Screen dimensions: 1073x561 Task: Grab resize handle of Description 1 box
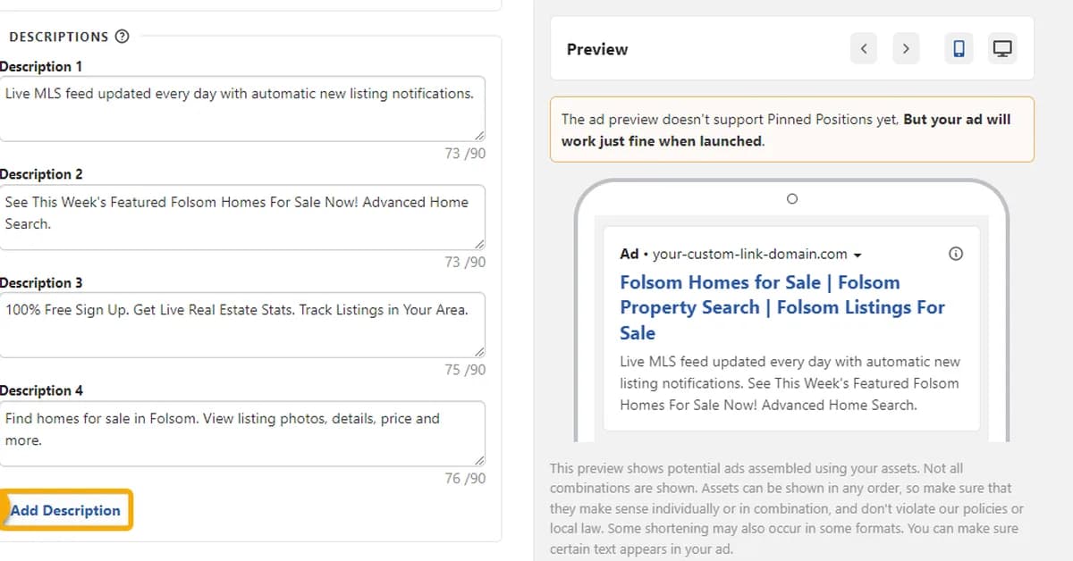(x=480, y=135)
